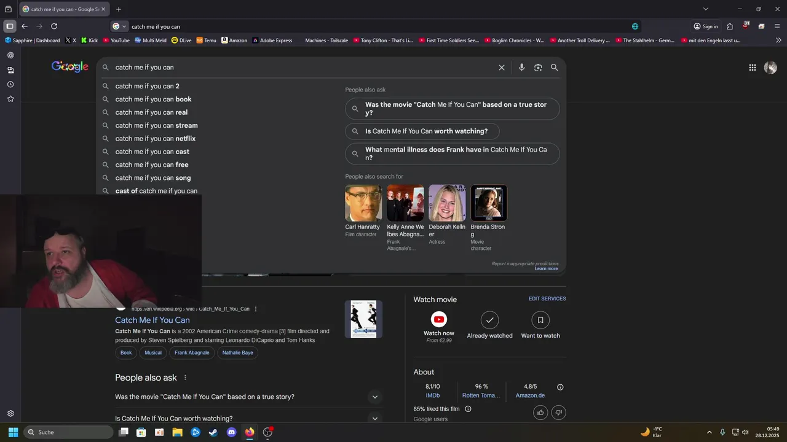Click the Carl Hanratty thumbnail

click(363, 203)
